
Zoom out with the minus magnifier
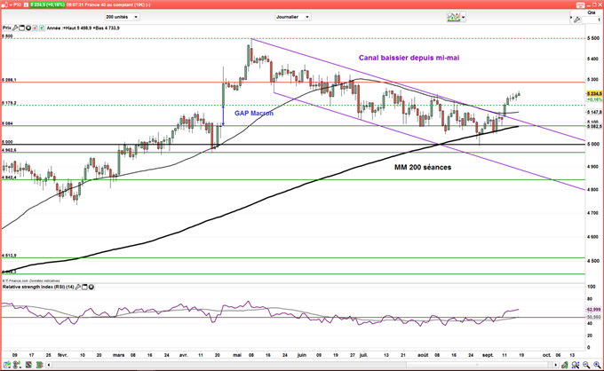click(x=586, y=365)
